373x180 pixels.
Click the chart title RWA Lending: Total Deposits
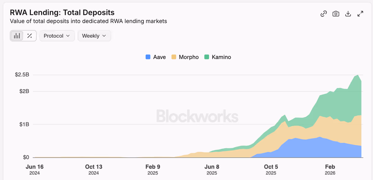[62, 12]
